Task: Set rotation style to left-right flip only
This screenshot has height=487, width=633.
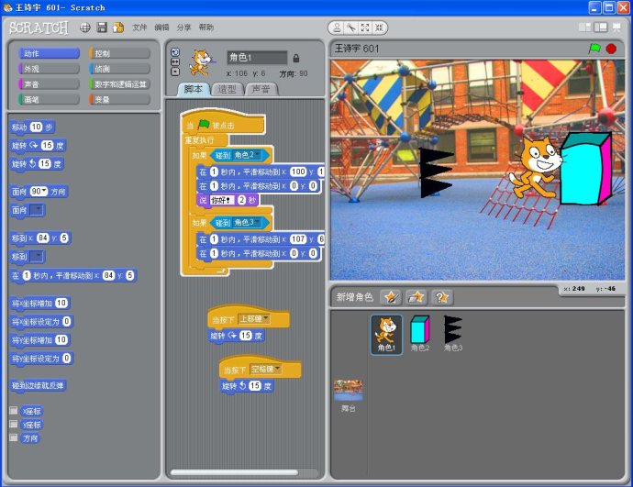Action: [x=175, y=61]
